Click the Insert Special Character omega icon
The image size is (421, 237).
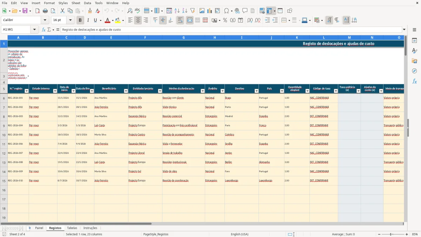coord(226,11)
